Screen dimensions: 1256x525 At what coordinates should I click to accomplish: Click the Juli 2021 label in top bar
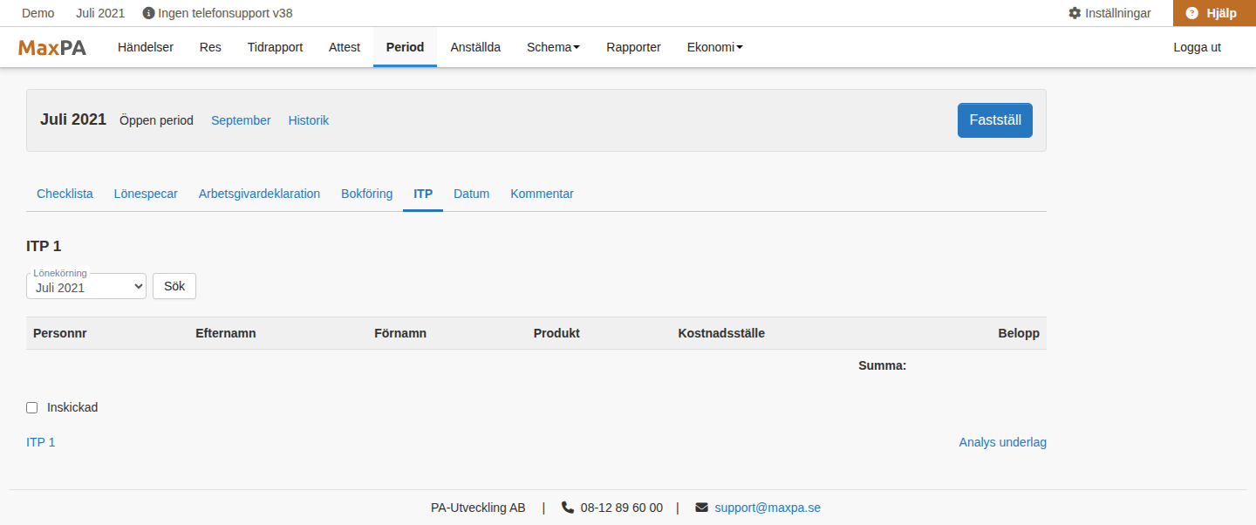coord(100,13)
